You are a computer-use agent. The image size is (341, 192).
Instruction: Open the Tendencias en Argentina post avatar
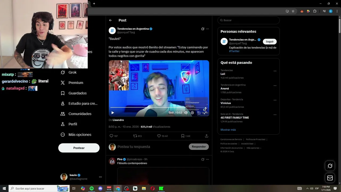click(112, 30)
